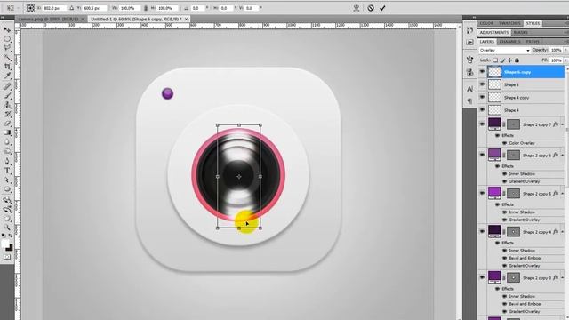
Task: Collapse effects of Shape 2 copy 3
Action: [x=563, y=278]
